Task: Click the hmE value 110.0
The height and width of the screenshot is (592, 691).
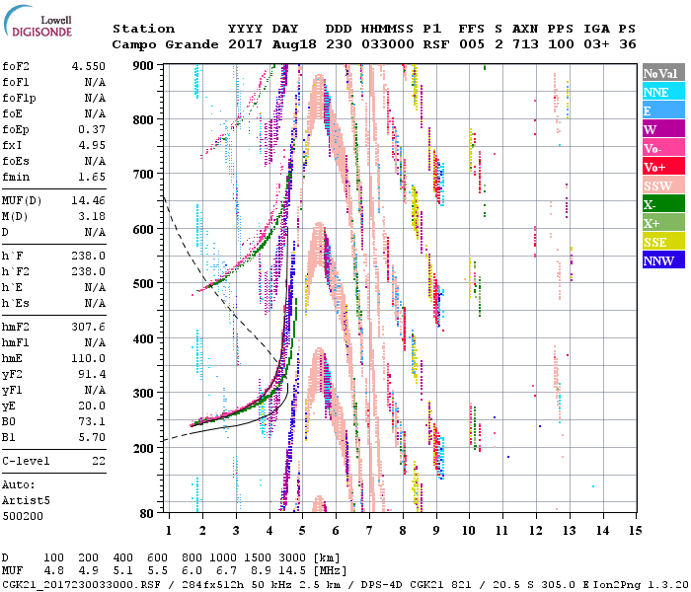Action: [x=89, y=358]
